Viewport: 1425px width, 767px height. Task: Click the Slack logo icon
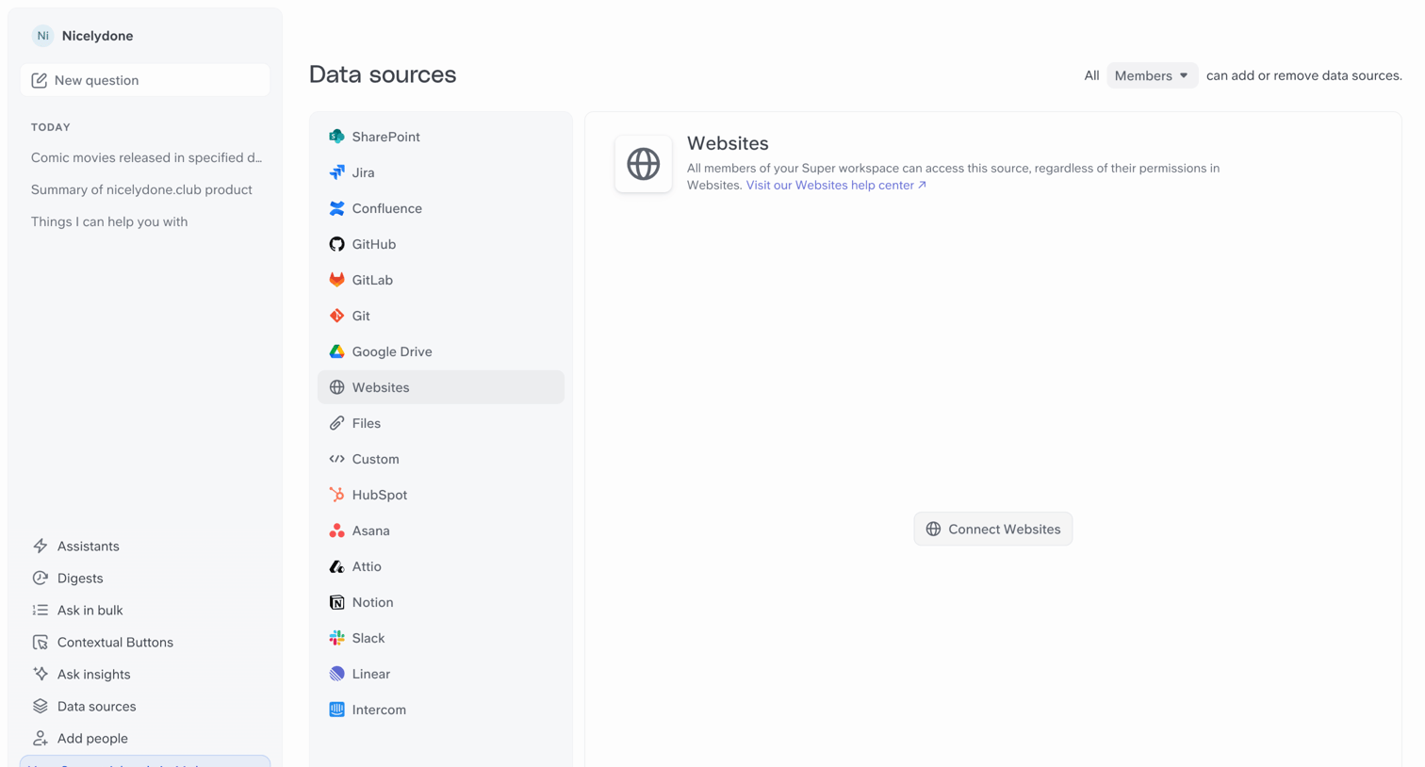pyautogui.click(x=336, y=638)
